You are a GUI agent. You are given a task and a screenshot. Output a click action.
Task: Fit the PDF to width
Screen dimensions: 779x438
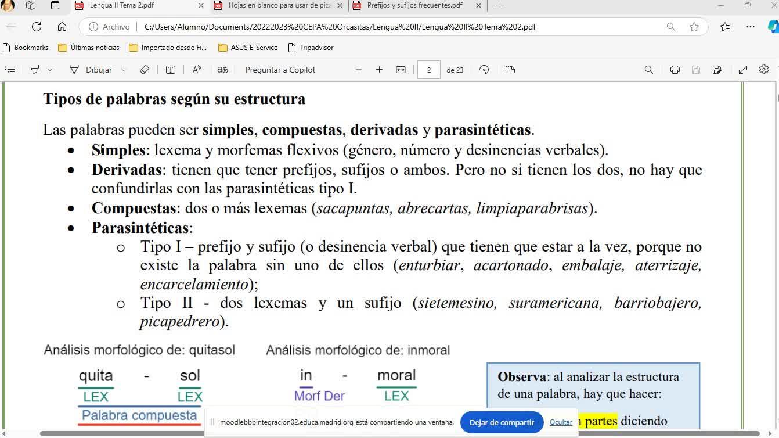pyautogui.click(x=401, y=70)
